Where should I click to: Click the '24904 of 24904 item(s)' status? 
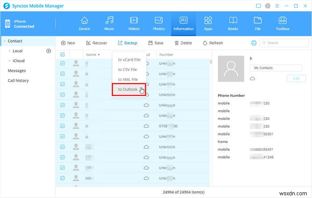coord(184,192)
